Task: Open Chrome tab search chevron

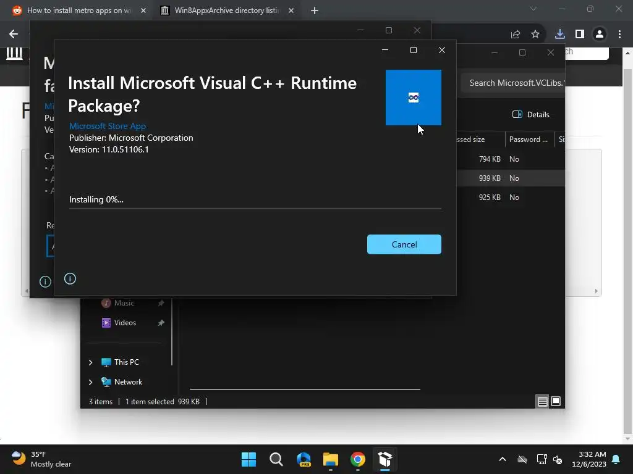Action: (533, 9)
